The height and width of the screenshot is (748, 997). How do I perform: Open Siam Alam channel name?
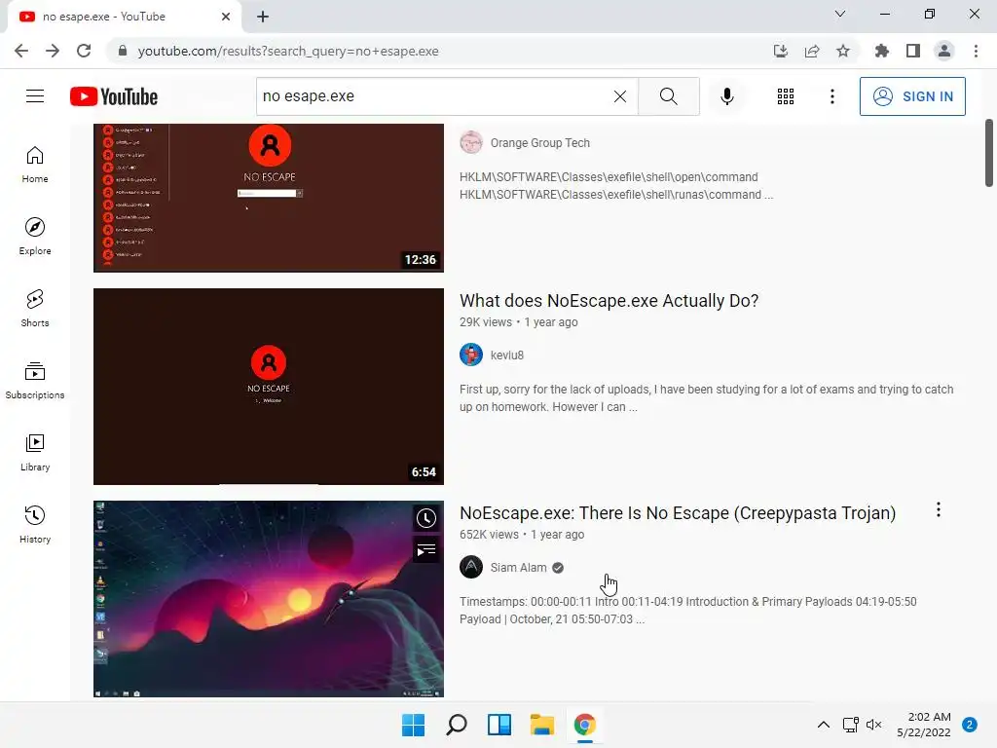518,568
